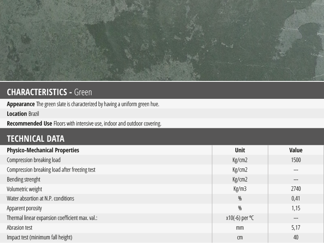This screenshot has height=243, width=324.
Task: Select the Volumetric weight value 2740
Action: point(296,189)
